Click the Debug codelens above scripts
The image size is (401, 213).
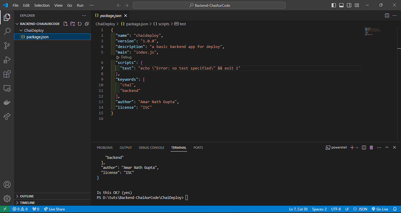pos(124,57)
